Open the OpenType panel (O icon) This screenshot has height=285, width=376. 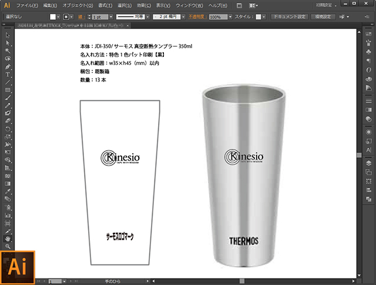pos(368,70)
